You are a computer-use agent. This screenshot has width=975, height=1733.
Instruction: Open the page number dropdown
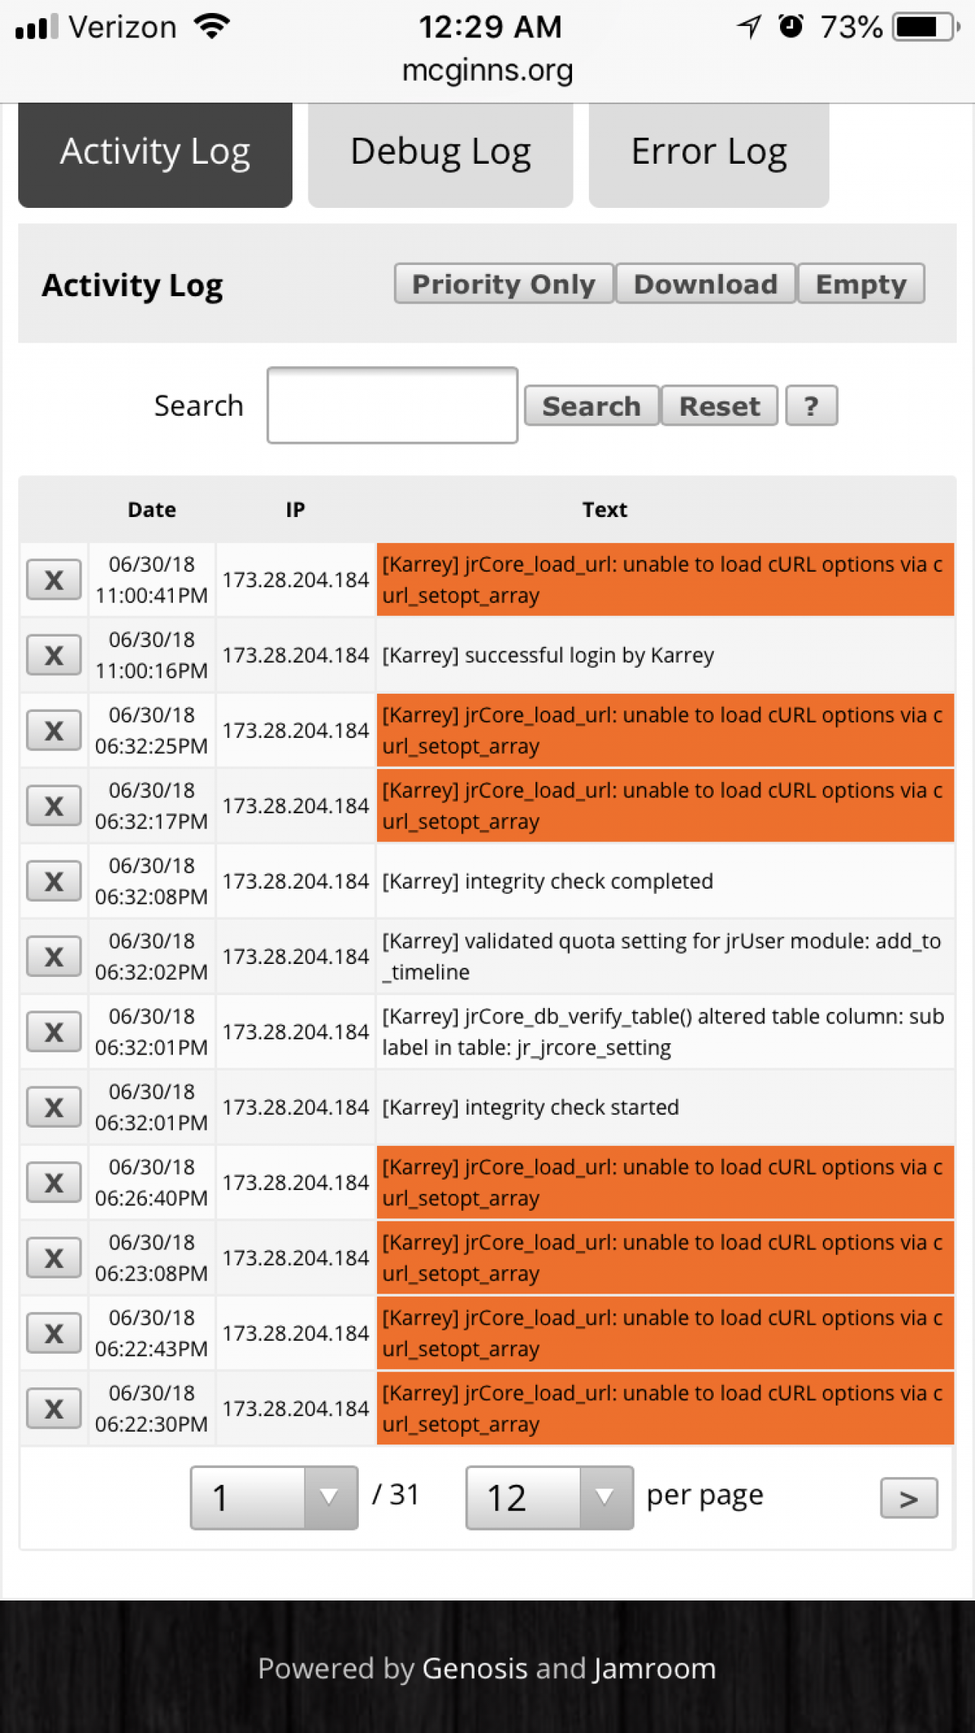pyautogui.click(x=274, y=1498)
